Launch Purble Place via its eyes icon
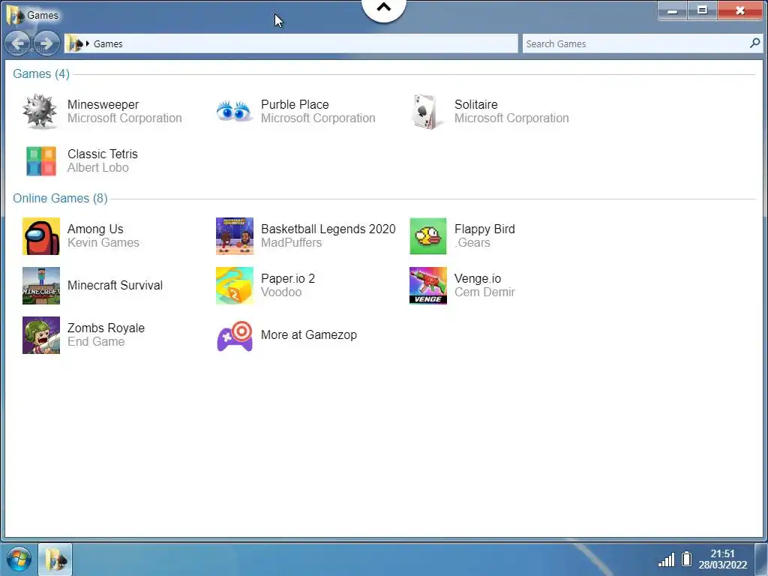 tap(234, 111)
